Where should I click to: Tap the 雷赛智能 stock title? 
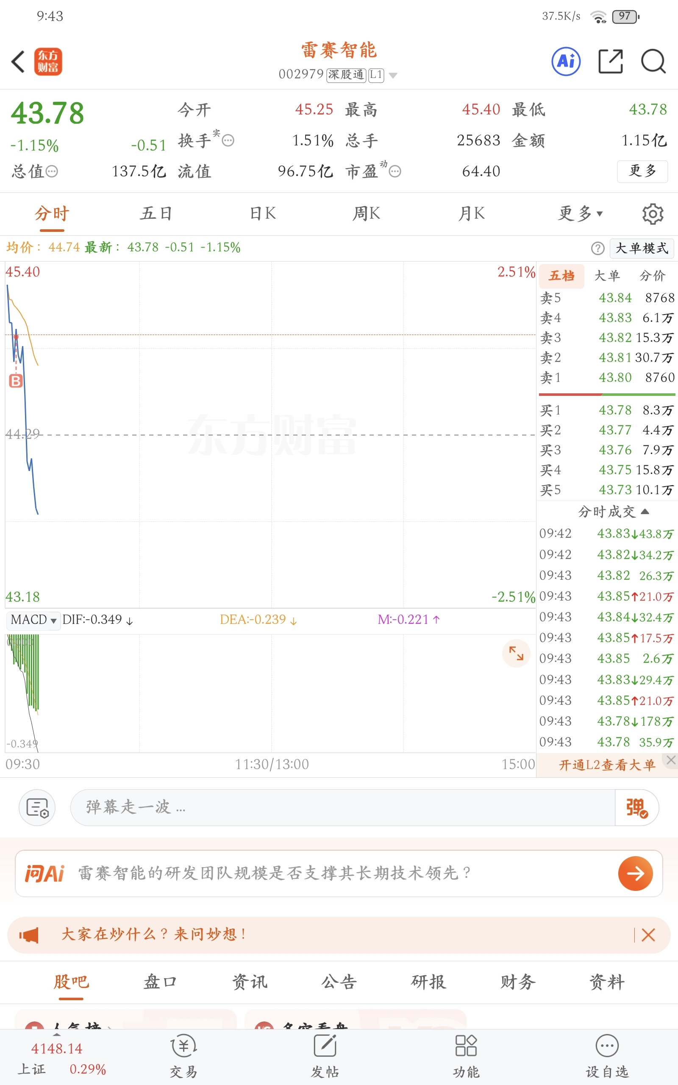pyautogui.click(x=339, y=50)
